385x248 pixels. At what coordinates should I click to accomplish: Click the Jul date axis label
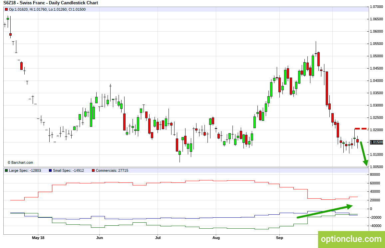pyautogui.click(x=158, y=238)
